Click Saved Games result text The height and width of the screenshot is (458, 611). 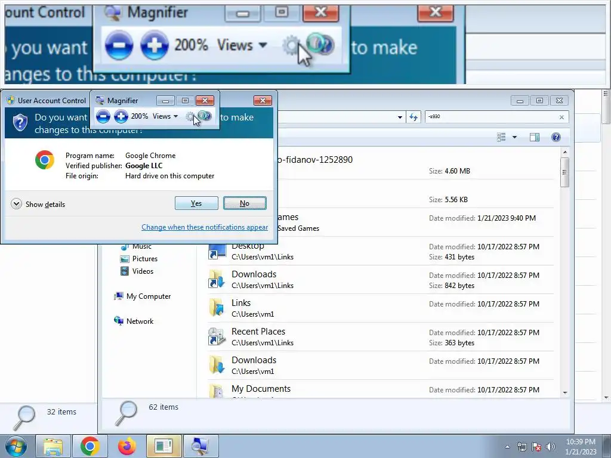pyautogui.click(x=298, y=228)
